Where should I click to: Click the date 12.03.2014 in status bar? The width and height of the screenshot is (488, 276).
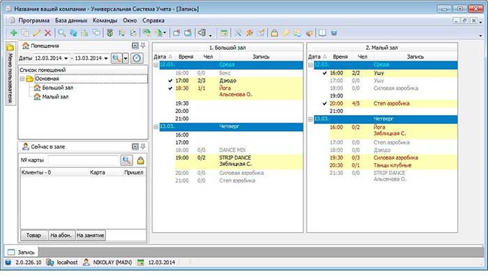tap(162, 262)
